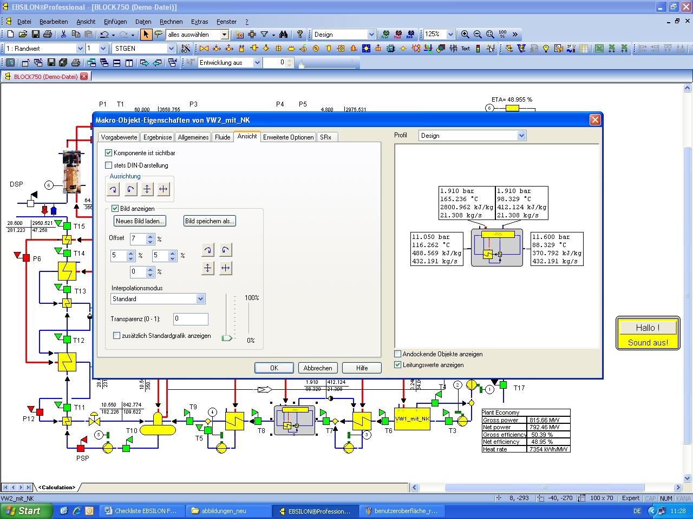This screenshot has height=519, width=693.
Task: Rotate component clockwise under Ausrichtung
Action: (113, 189)
